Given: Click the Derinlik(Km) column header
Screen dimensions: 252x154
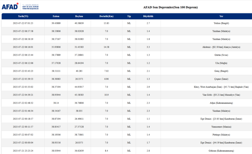Looking at the screenshot, I should tap(107, 17).
